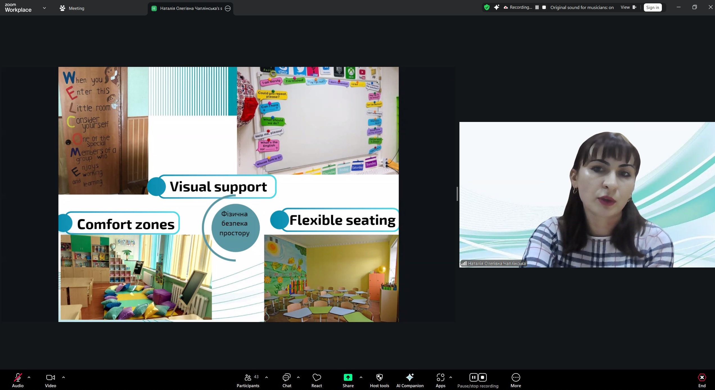
Task: Expand the audio settings caret
Action: [29, 377]
